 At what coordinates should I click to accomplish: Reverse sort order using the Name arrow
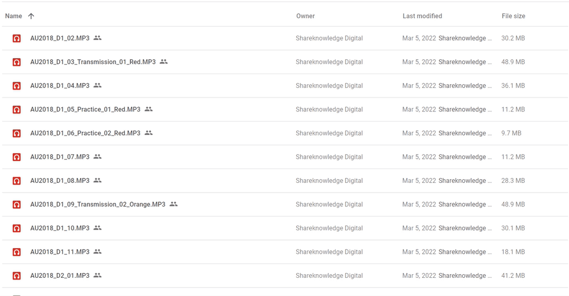(31, 16)
